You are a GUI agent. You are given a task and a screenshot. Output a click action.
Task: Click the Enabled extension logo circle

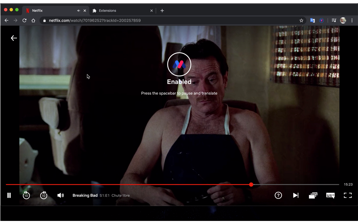pos(179,64)
